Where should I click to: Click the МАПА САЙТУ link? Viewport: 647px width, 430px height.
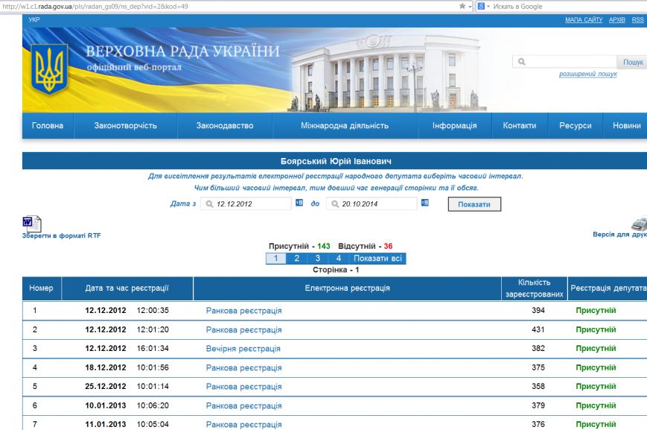click(x=584, y=19)
